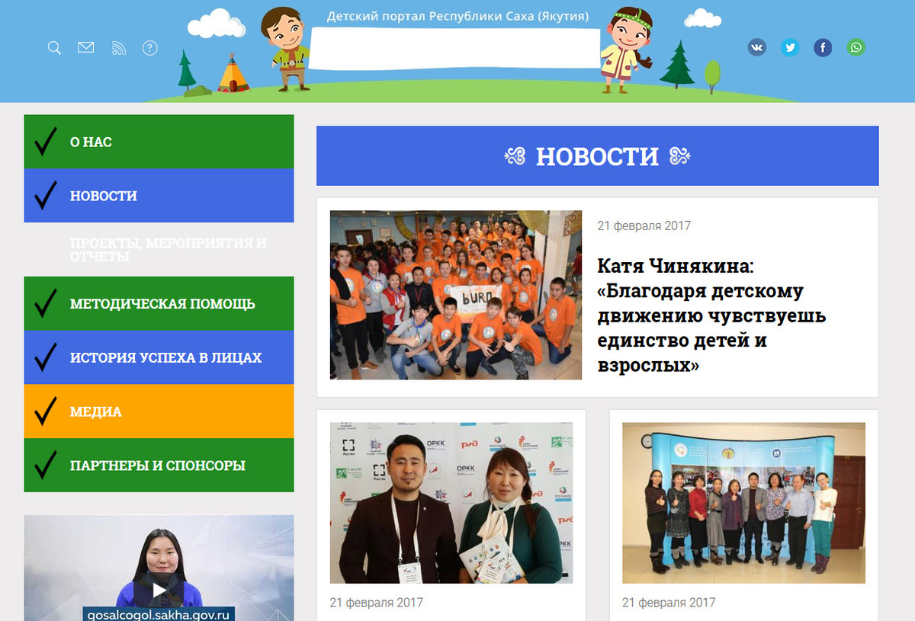Open the VK social page icon
The image size is (915, 621).
coord(756,48)
